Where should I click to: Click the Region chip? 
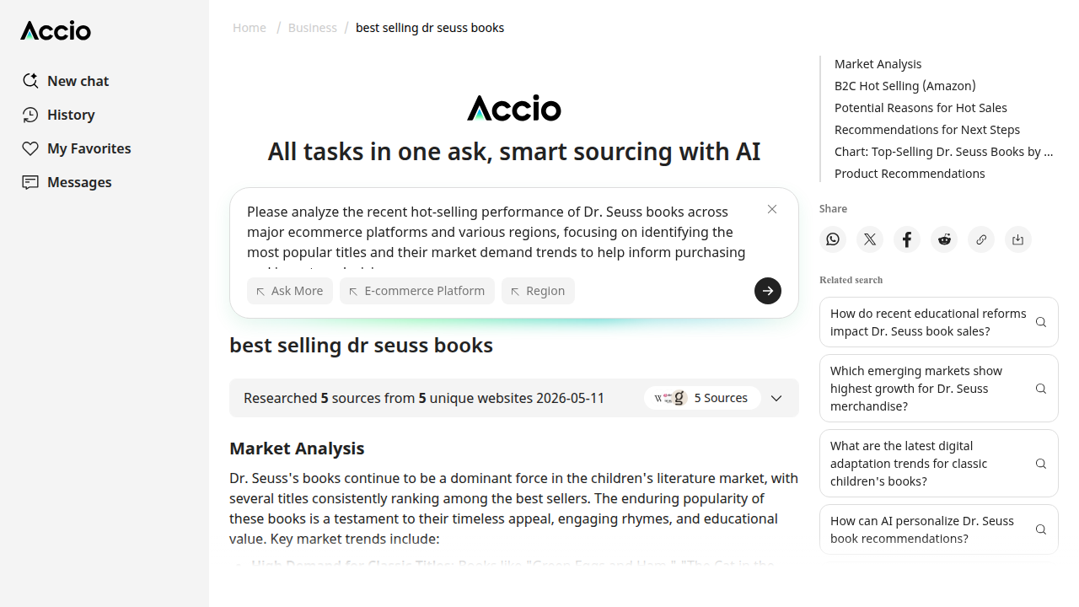coord(538,291)
